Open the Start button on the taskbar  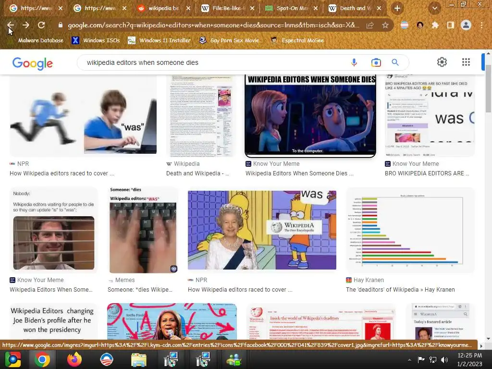(x=13, y=359)
